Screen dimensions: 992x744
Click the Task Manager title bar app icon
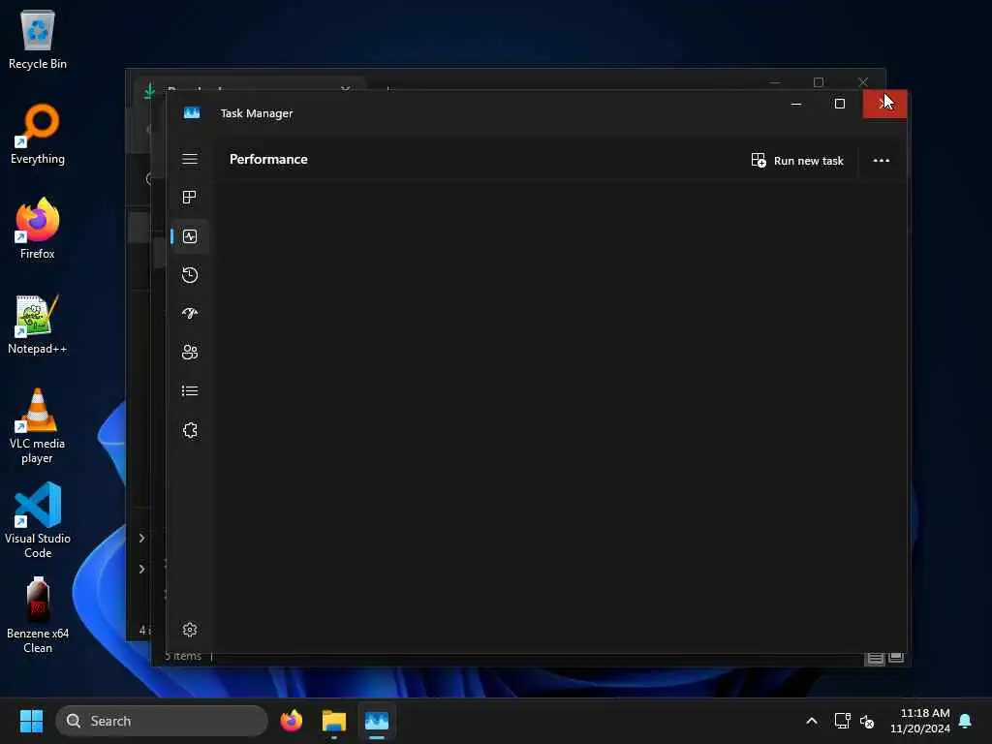(192, 112)
